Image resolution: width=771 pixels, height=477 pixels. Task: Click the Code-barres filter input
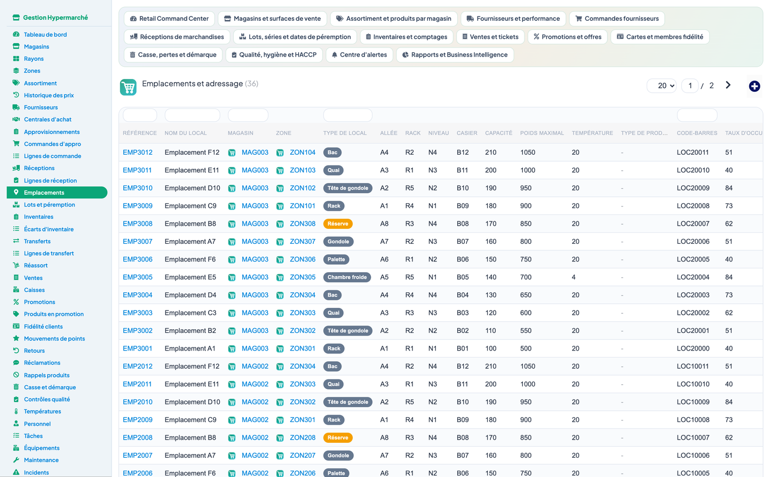(x=697, y=115)
